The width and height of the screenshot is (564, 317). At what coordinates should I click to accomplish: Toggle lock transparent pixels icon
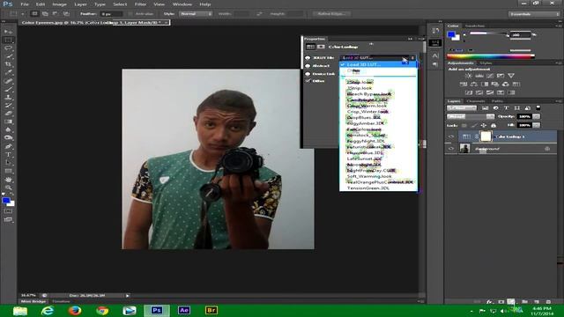click(464, 125)
